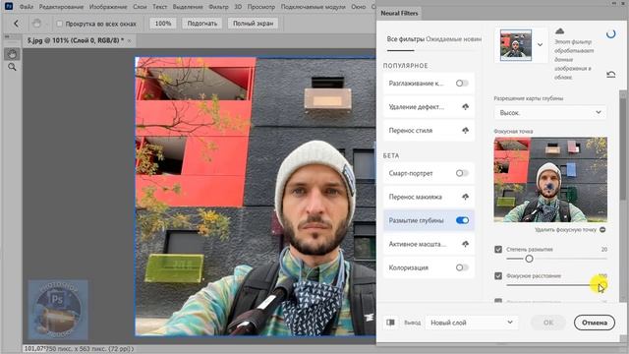Viewport: 629px width, 354px height.
Task: Toggle the Разглаживание к... filter switch
Action: point(462,83)
